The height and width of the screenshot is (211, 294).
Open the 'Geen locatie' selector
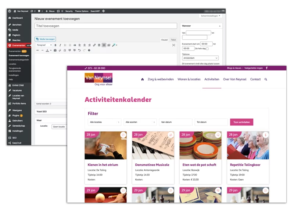tap(59, 127)
